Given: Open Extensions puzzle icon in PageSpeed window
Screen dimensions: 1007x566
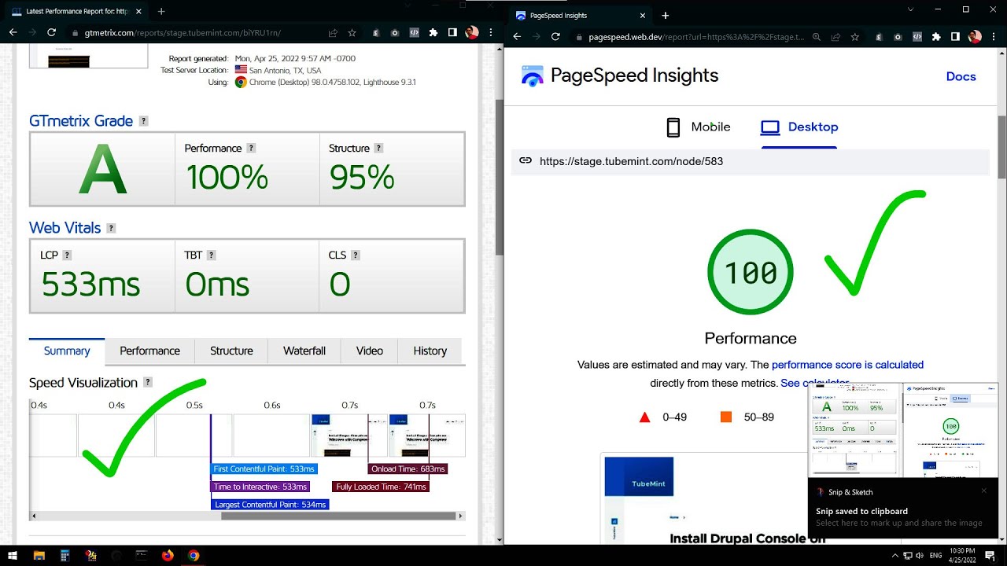Looking at the screenshot, I should point(936,37).
